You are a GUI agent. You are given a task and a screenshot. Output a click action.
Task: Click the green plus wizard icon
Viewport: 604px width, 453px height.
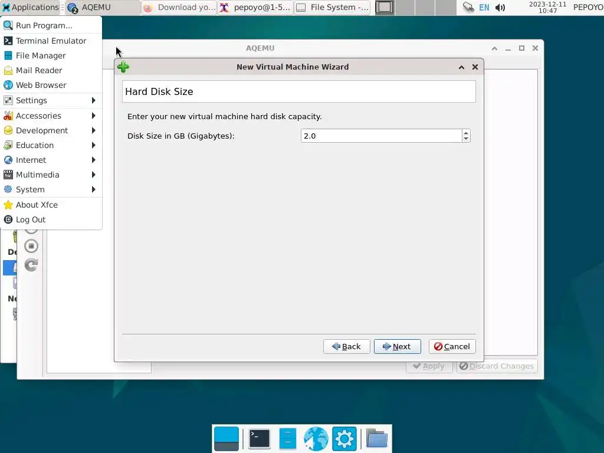click(123, 67)
